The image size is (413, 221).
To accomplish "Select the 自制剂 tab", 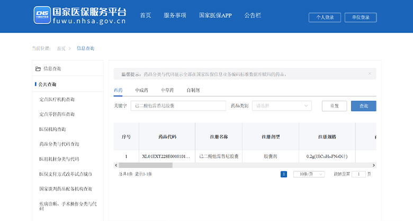I will pos(193,90).
